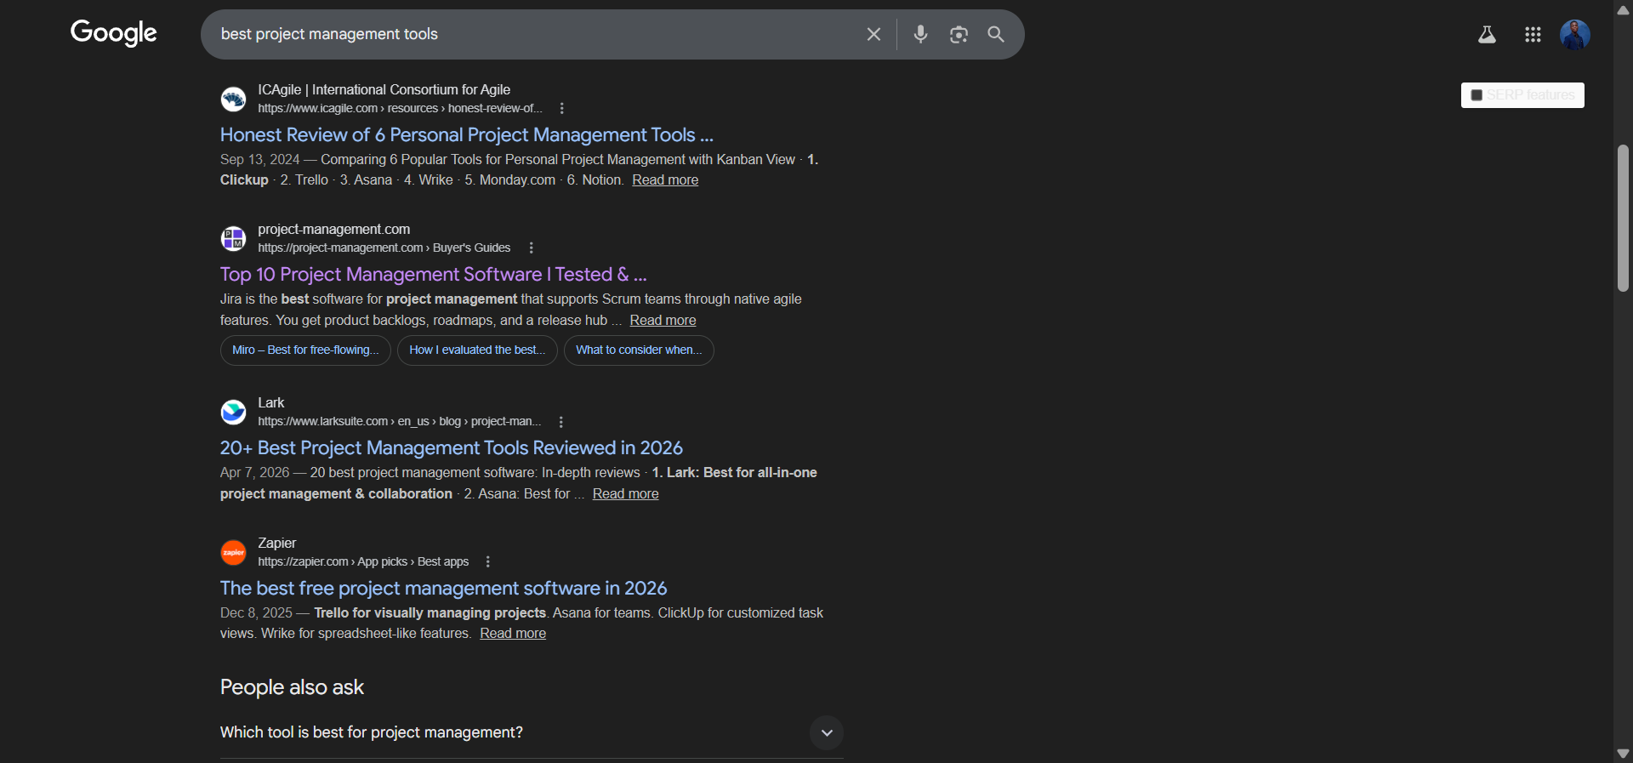Image resolution: width=1633 pixels, height=763 pixels.
Task: Select the 'How I evaluated the best...' chip
Action: pos(477,350)
